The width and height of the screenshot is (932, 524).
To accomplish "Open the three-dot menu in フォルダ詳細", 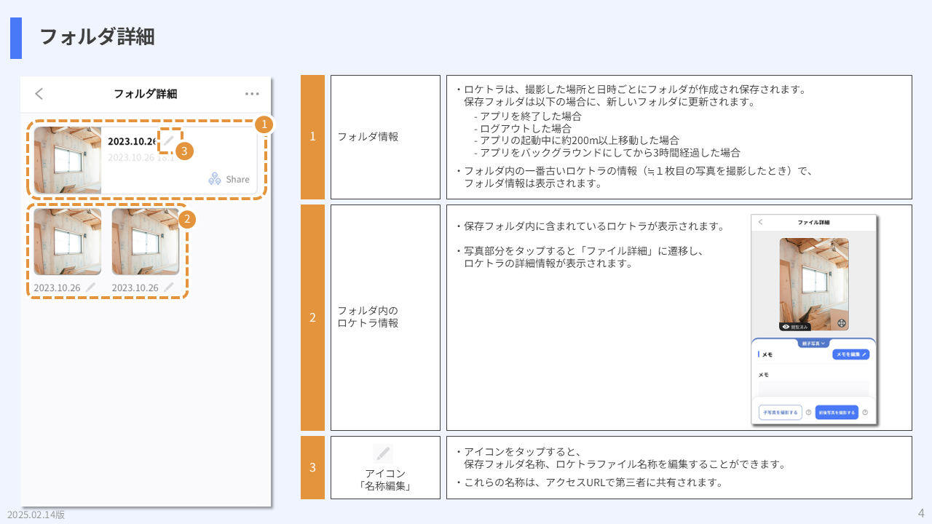I will pos(252,94).
